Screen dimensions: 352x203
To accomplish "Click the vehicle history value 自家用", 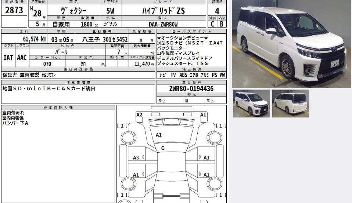I will 61,24.
